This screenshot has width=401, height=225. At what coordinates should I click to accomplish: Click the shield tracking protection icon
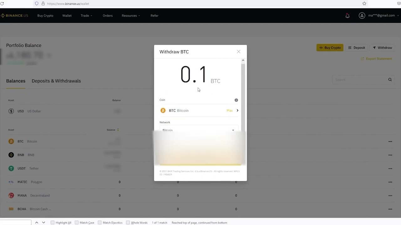[x=37, y=3]
